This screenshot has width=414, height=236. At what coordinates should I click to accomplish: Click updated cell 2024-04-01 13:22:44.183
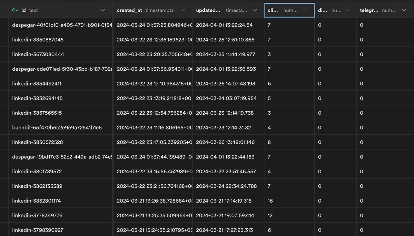(x=228, y=157)
